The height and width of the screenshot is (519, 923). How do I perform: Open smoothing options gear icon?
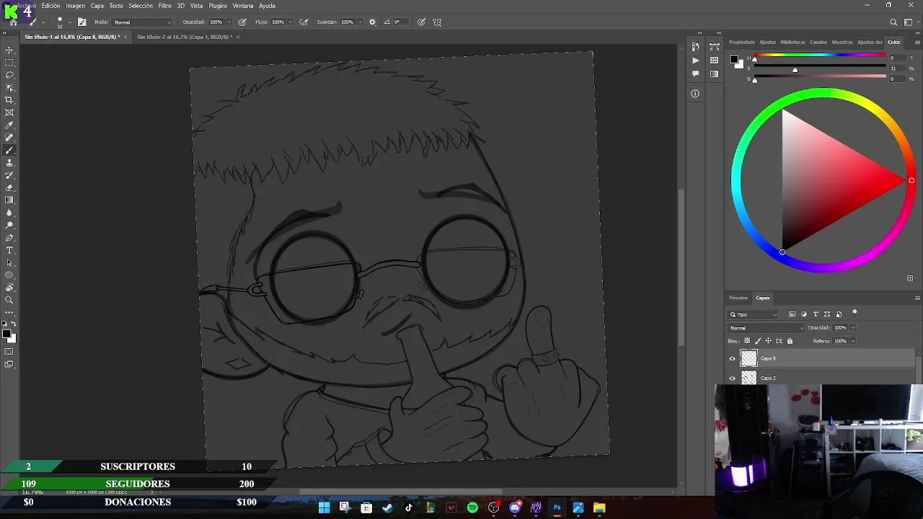point(373,22)
